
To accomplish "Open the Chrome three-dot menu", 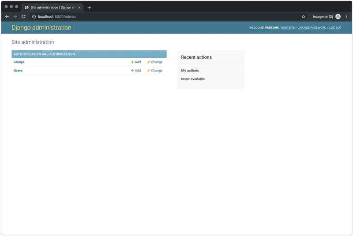I will [x=346, y=16].
